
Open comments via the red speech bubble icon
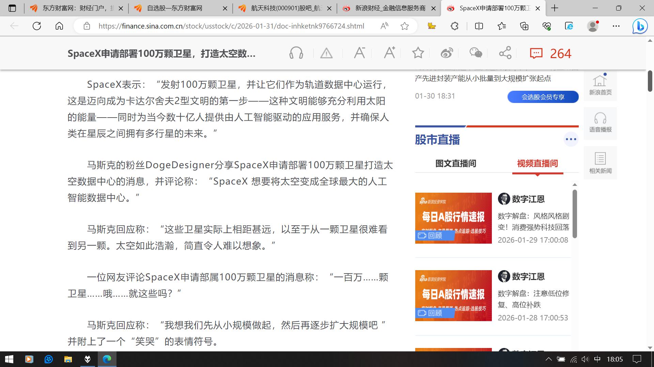pos(536,53)
